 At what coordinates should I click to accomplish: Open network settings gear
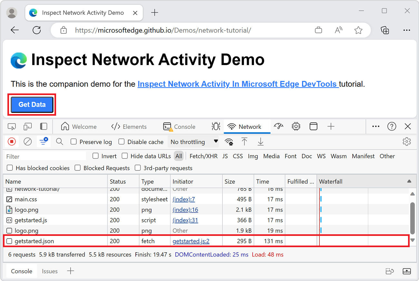click(407, 141)
